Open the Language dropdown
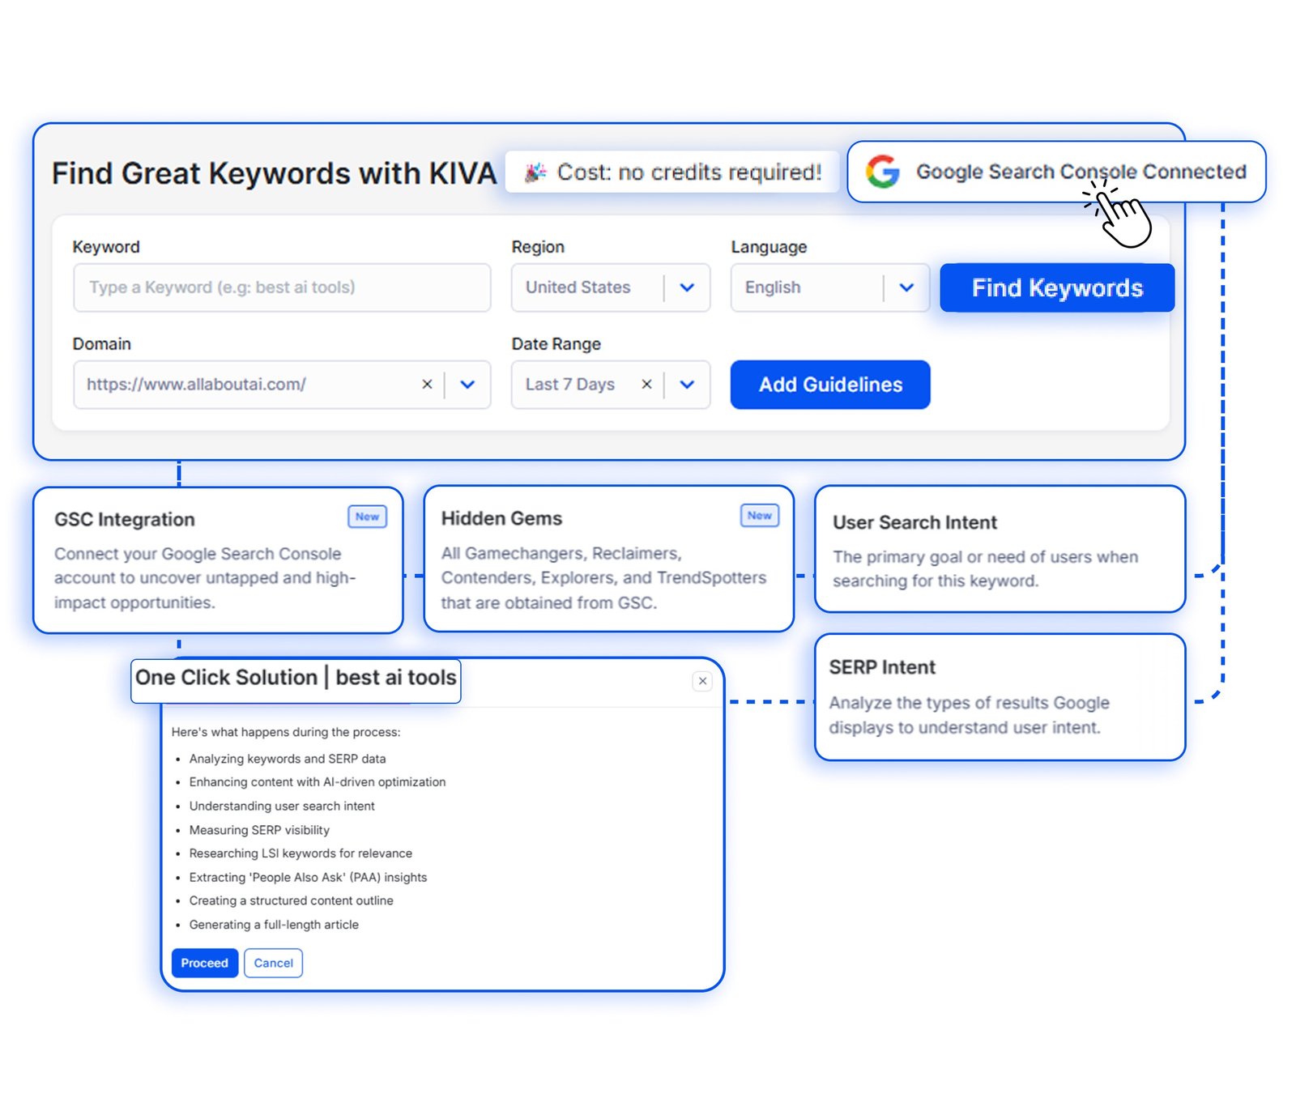The image size is (1296, 1115). coord(906,287)
